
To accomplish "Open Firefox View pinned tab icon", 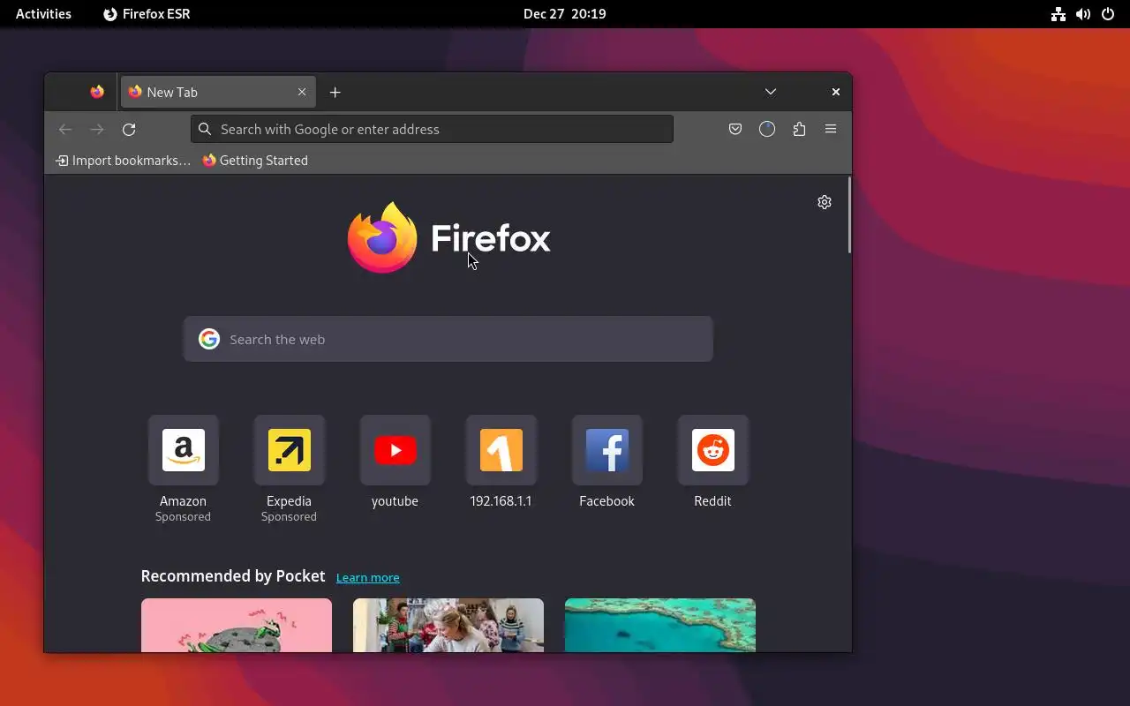I will point(97,92).
